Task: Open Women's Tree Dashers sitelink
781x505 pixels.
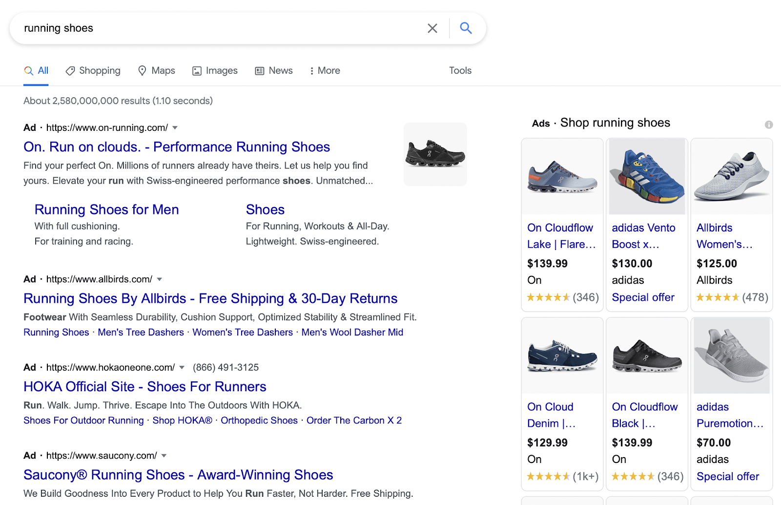Action: click(243, 333)
